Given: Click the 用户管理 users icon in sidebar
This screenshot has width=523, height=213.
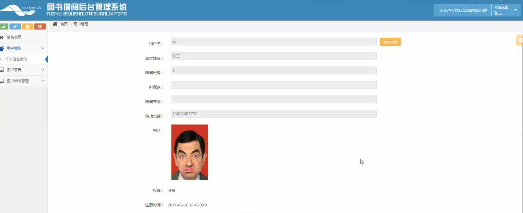Looking at the screenshot, I should [2, 48].
